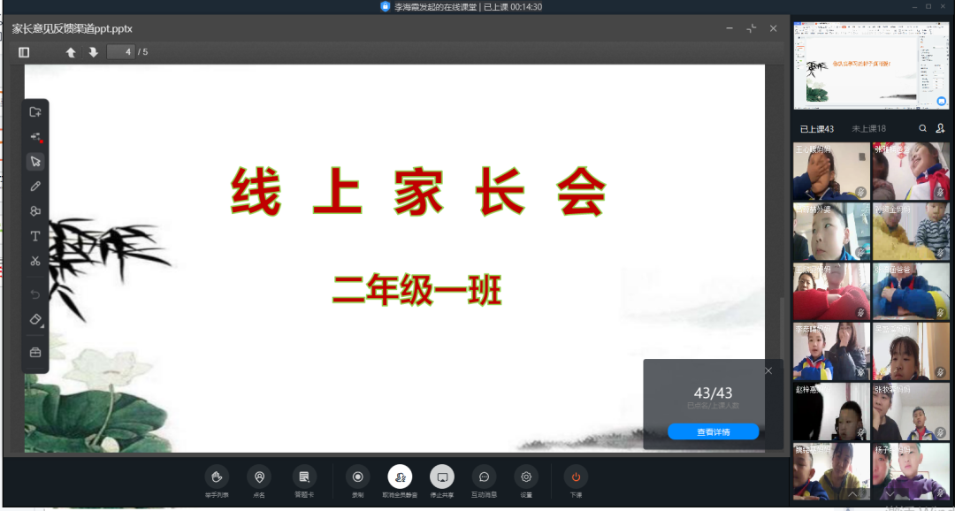
Task: Go to the next slide arrow
Action: [x=93, y=52]
